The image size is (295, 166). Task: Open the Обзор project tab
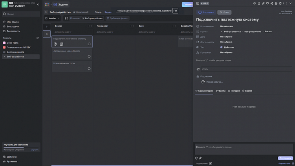pyautogui.click(x=98, y=12)
